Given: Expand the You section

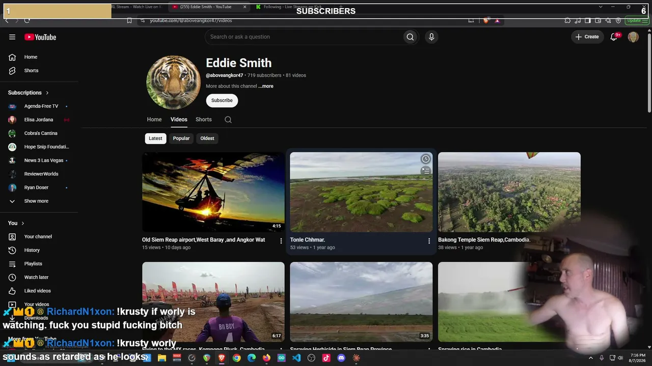Looking at the screenshot, I should [16, 223].
